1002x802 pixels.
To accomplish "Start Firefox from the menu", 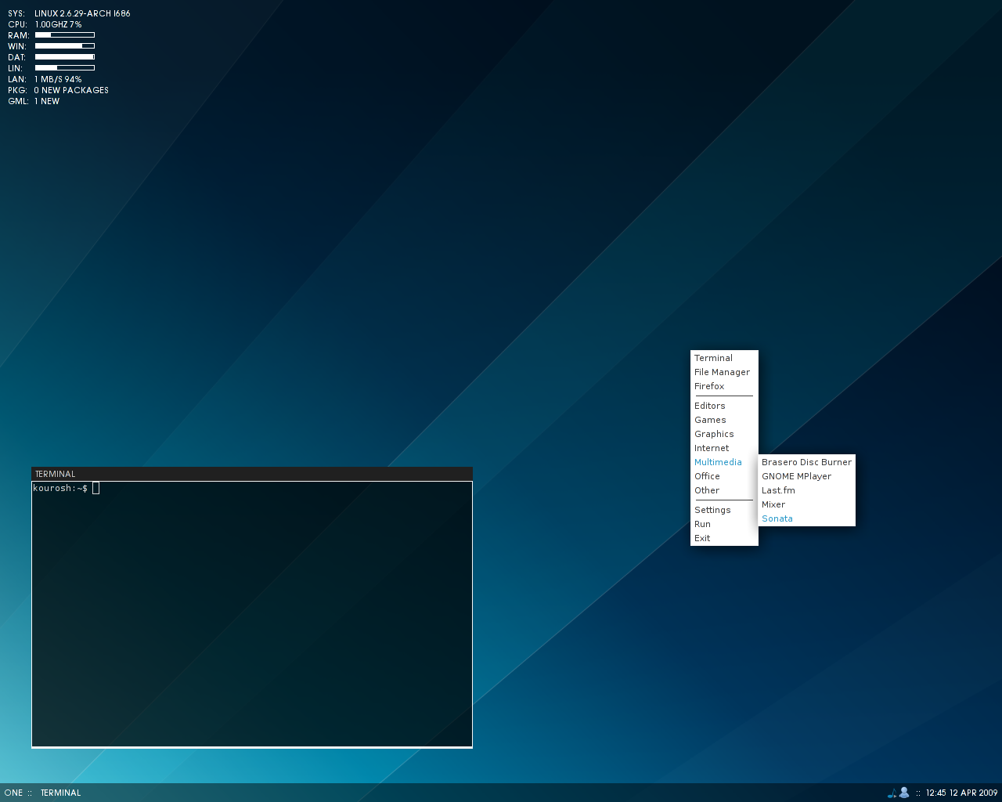I will click(x=724, y=386).
